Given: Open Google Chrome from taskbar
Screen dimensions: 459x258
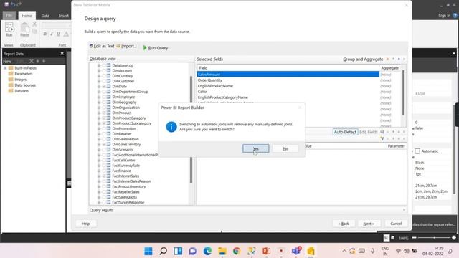Looking at the screenshot, I should point(237,251).
